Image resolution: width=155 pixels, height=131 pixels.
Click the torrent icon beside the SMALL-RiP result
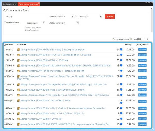[x=18, y=119]
